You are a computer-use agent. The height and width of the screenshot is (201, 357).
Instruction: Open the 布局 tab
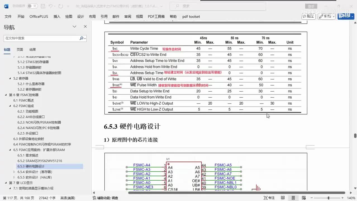92,16
